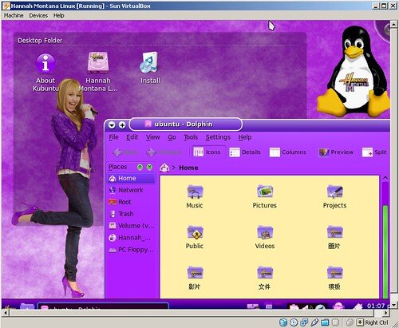Select Trash in the Places panel

click(121, 214)
